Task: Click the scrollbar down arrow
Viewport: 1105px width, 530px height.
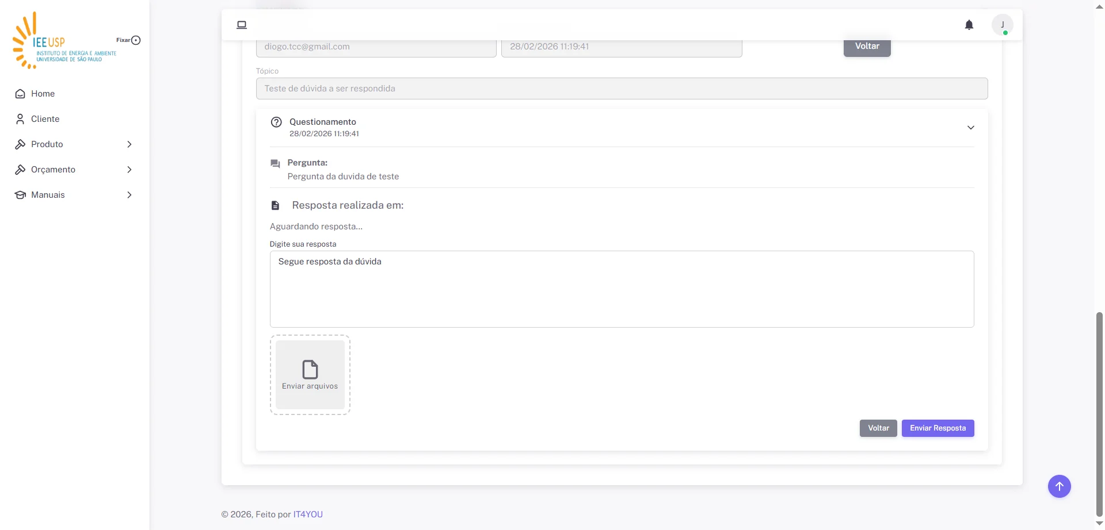Action: coord(1099,524)
